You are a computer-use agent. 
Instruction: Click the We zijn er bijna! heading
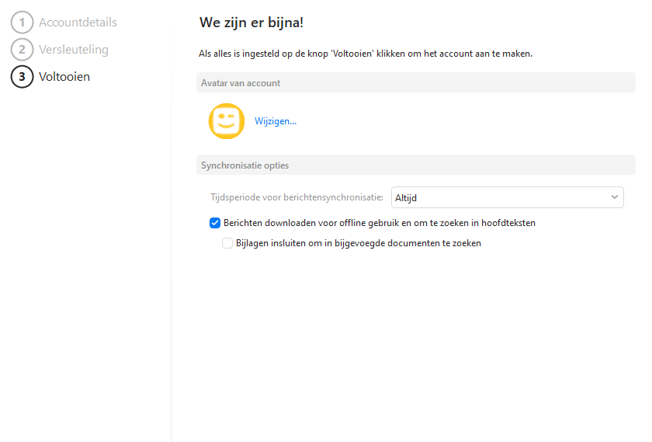pyautogui.click(x=251, y=23)
